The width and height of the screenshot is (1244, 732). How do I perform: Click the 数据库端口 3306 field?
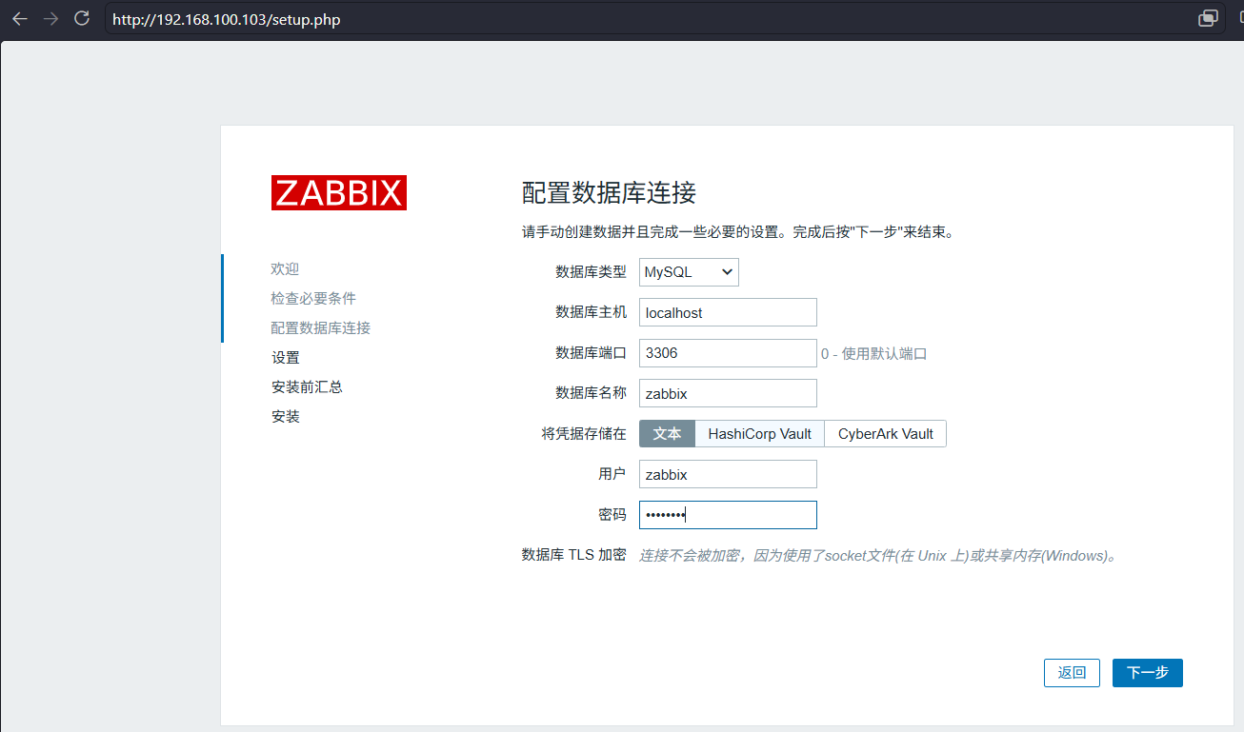[728, 353]
